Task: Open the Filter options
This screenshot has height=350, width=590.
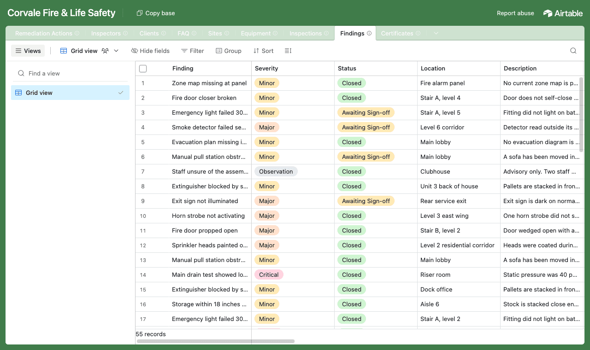Action: (192, 51)
